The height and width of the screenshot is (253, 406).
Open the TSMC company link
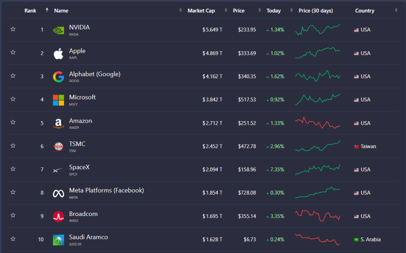[x=77, y=144]
